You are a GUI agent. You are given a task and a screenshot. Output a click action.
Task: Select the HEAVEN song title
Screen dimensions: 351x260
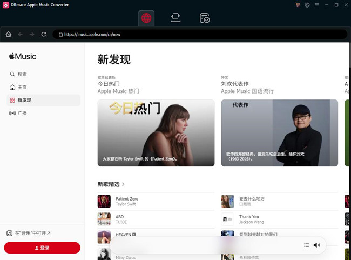(123, 235)
